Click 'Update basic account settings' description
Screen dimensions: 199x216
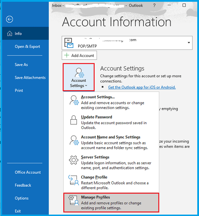pos(115,145)
